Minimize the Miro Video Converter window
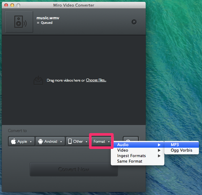 click(x=12, y=5)
